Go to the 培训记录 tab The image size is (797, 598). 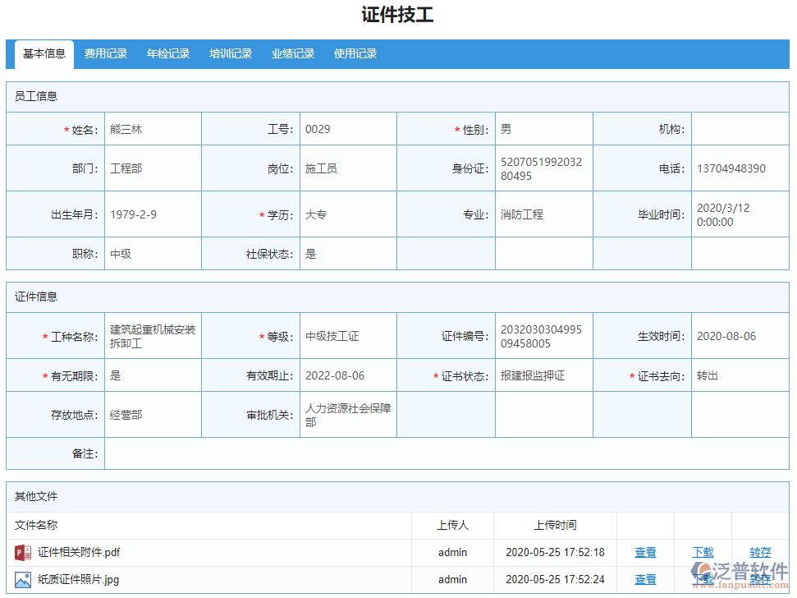click(231, 54)
